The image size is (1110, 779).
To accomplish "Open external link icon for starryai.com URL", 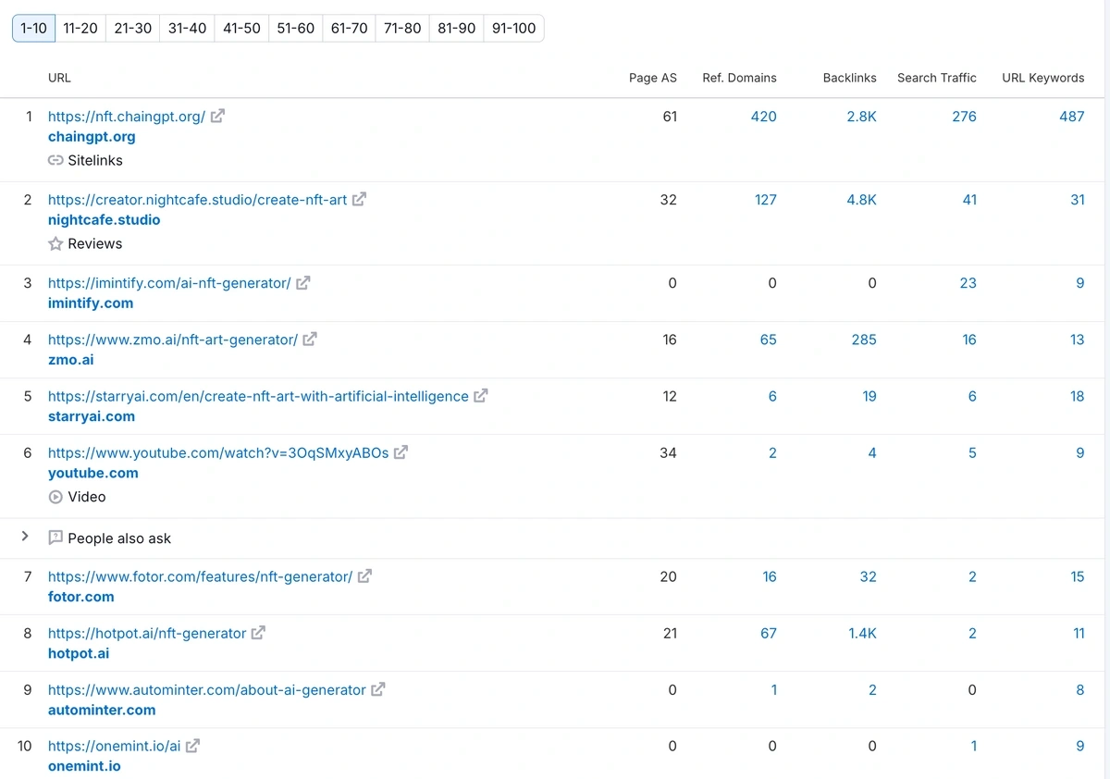I will pyautogui.click(x=480, y=396).
